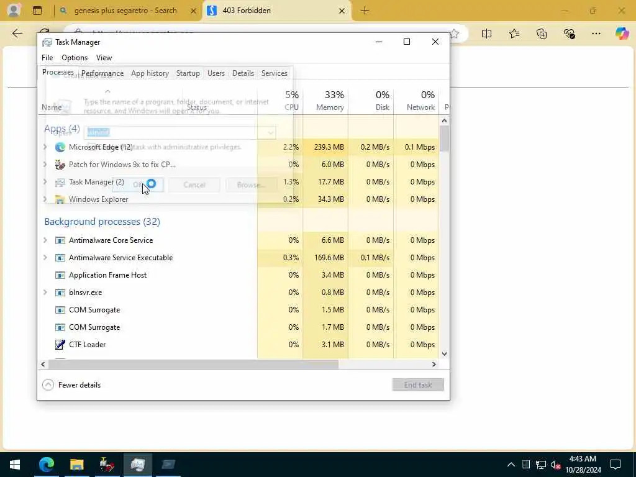The width and height of the screenshot is (636, 477).
Task: Close the 403 Forbidden browser tab
Action: [342, 11]
